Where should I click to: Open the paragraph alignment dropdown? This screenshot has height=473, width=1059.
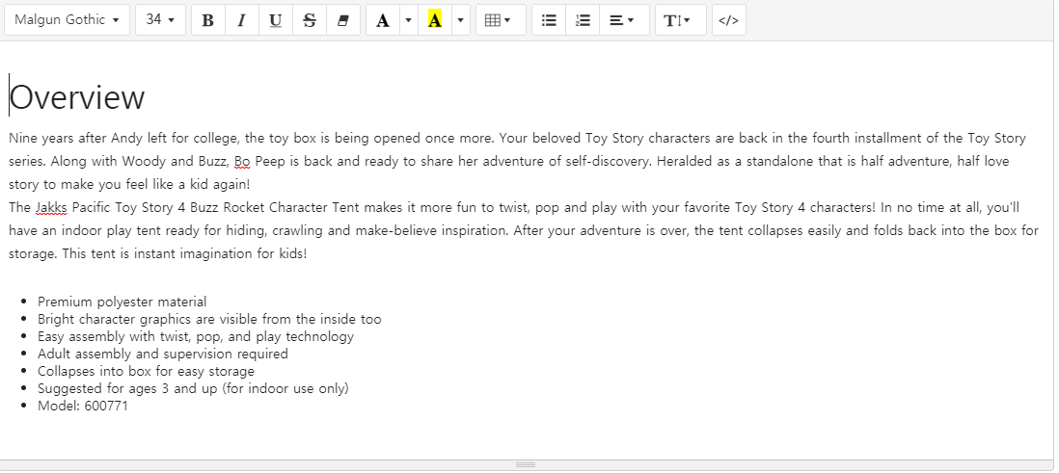click(x=624, y=20)
